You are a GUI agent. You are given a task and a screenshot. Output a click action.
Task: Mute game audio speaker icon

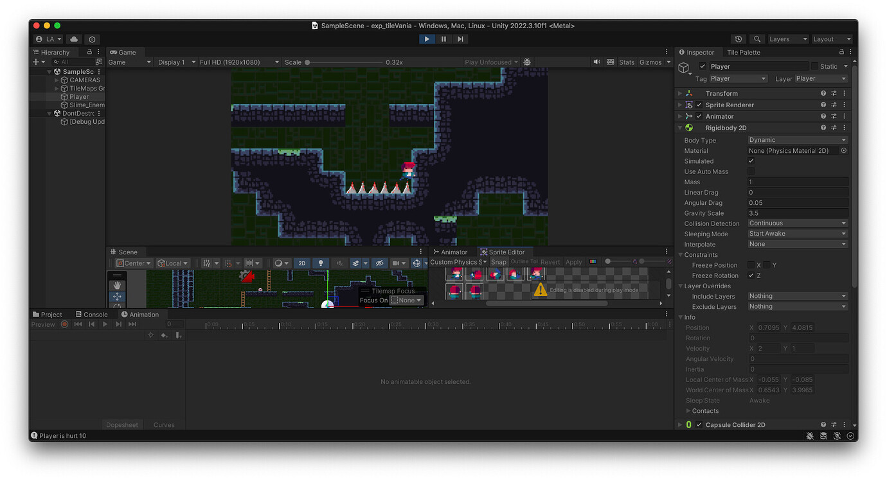596,62
